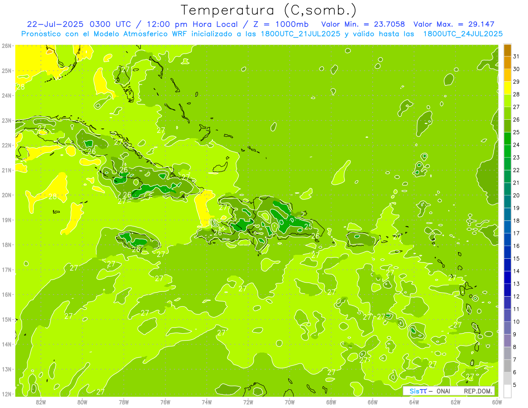Image resolution: width=528 pixels, height=408 pixels.
Task: Click the '25' contour label over Dominican Republic
Action: (x=308, y=227)
